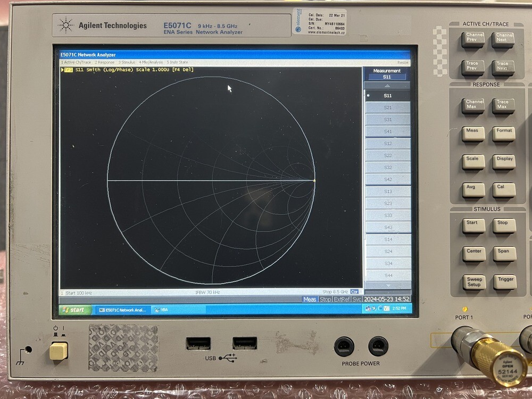Select the S21 measurement softkey
This screenshot has height=399, width=532.
(388, 107)
